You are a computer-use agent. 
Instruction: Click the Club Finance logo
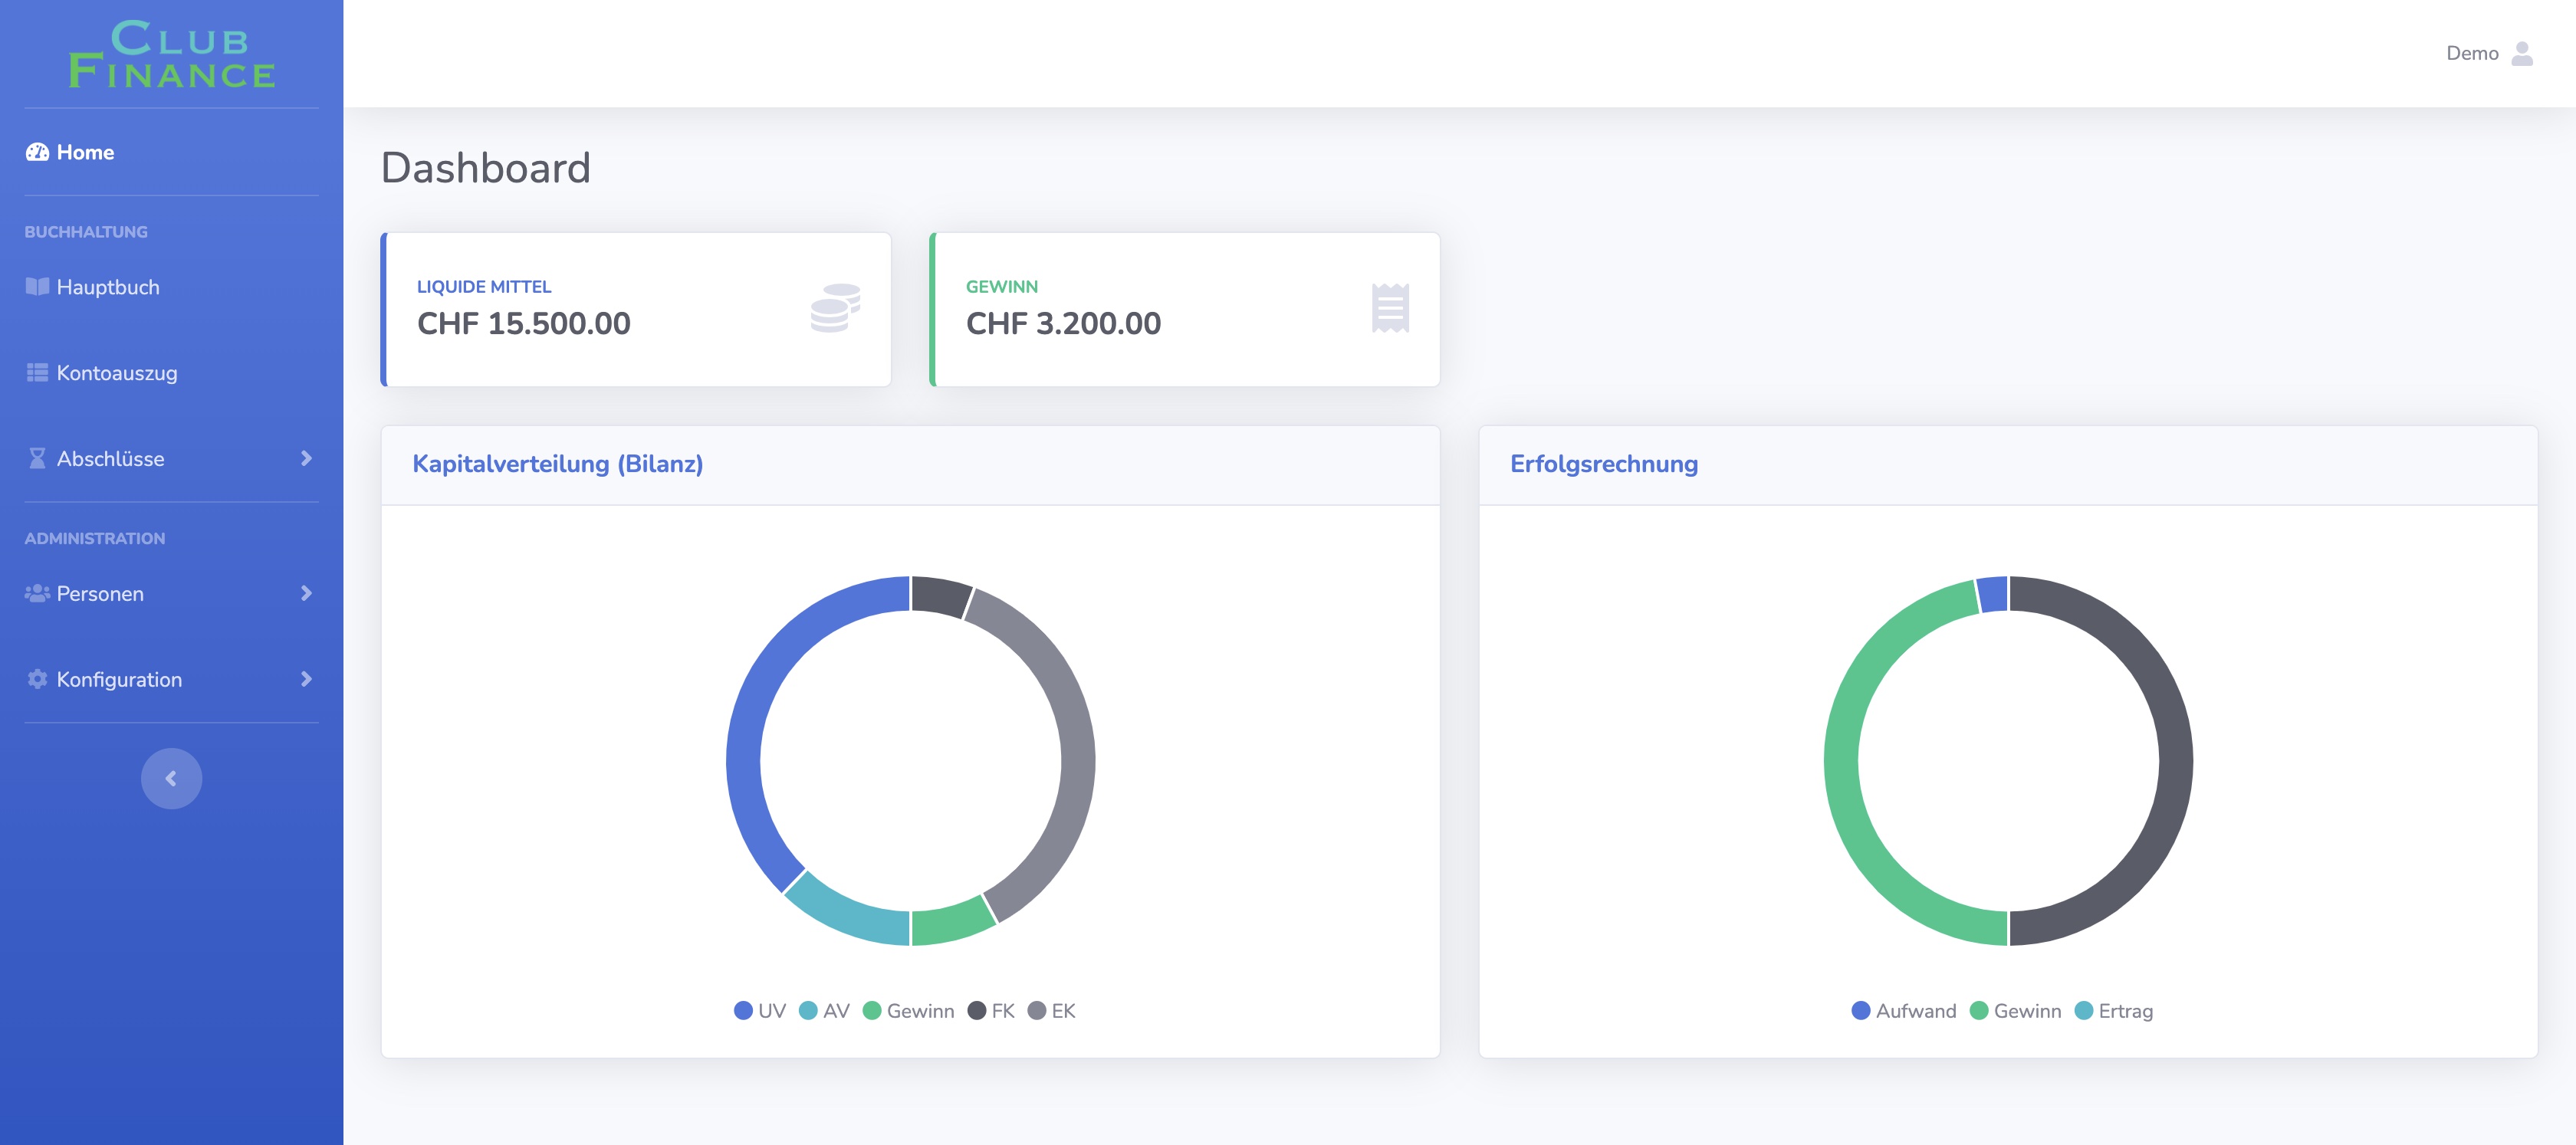click(172, 54)
